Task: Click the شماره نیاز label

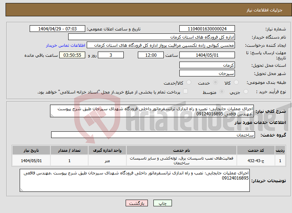Action: click(276, 29)
